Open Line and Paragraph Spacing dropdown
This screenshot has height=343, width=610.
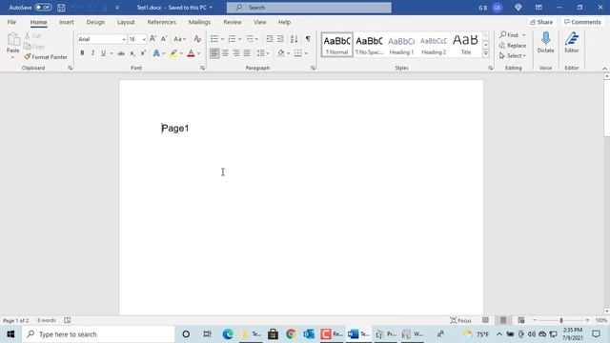[263, 53]
